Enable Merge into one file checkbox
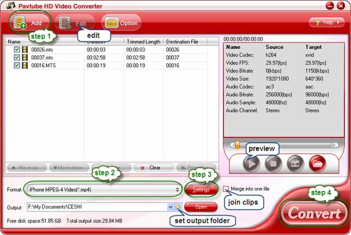Screen dimensions: 351x235 point(226,189)
